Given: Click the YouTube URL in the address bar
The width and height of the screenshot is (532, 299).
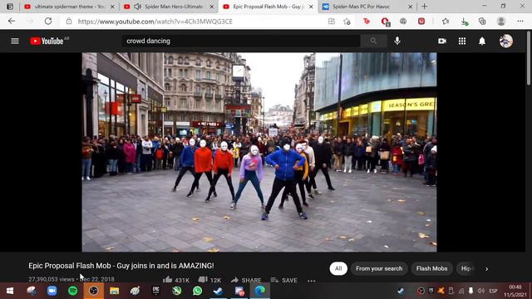Looking at the screenshot, I should [155, 22].
